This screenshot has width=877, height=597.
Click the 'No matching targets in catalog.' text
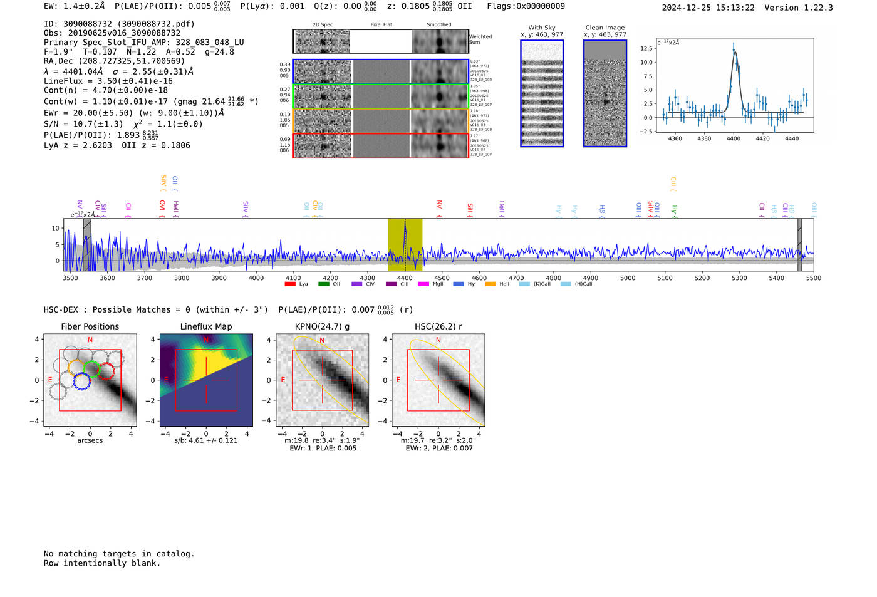click(119, 554)
